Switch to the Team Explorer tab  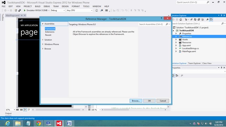click(x=194, y=63)
